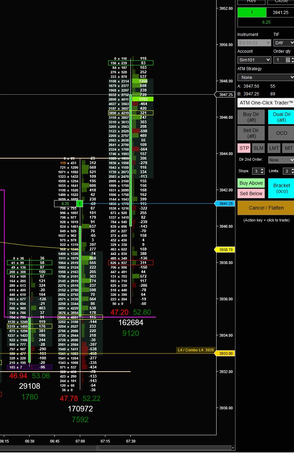The height and width of the screenshot is (453, 294).
Task: Click the ATM One-Click Trader™ header
Action: [266, 103]
